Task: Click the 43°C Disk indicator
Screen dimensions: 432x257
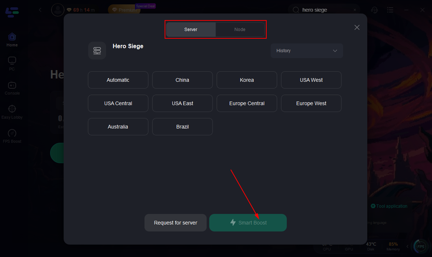Action: [x=371, y=246]
